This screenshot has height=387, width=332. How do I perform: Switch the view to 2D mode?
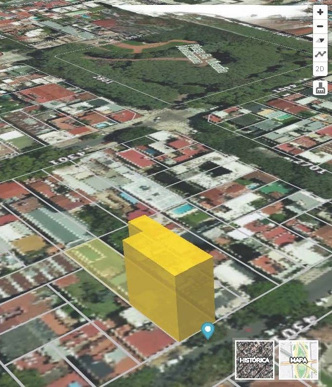[320, 69]
